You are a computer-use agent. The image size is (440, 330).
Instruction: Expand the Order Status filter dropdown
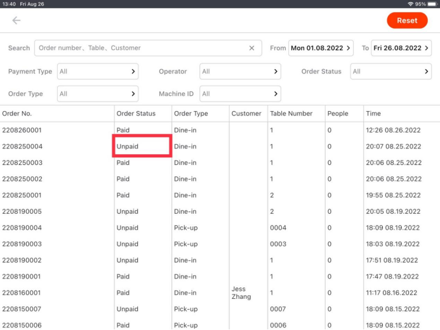tap(390, 72)
